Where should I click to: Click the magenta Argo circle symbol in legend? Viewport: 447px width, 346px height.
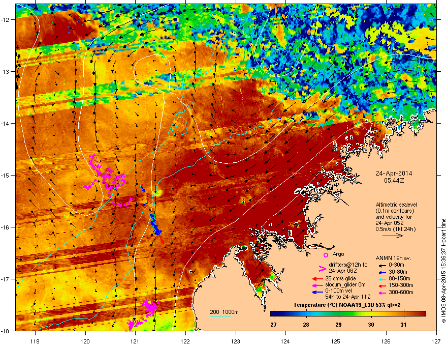click(x=326, y=255)
